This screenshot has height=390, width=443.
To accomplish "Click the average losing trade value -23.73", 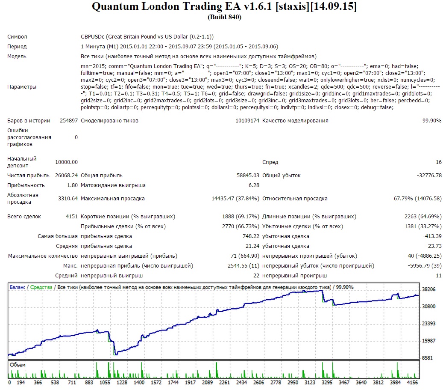I will [x=434, y=246].
